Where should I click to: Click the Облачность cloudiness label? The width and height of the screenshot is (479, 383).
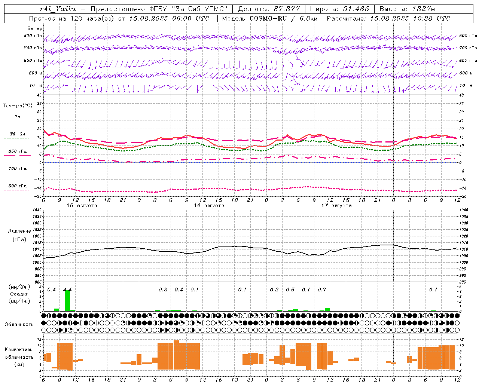19,324
